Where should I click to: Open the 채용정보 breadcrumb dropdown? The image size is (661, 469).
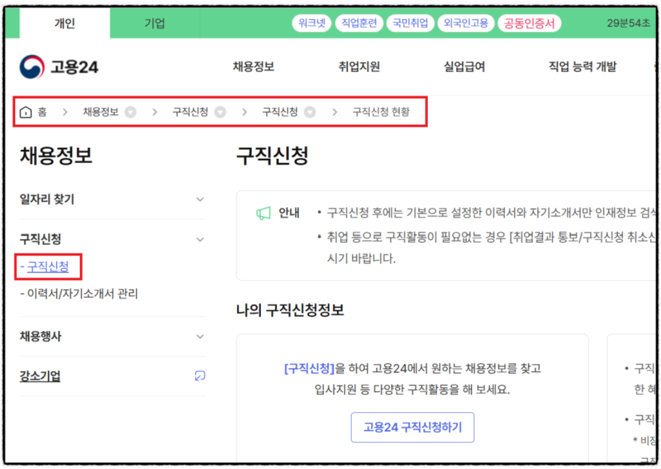click(x=132, y=111)
